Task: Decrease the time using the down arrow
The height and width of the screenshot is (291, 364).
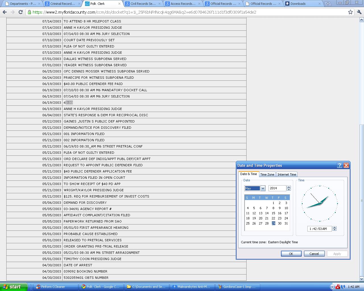Action: 334,230
